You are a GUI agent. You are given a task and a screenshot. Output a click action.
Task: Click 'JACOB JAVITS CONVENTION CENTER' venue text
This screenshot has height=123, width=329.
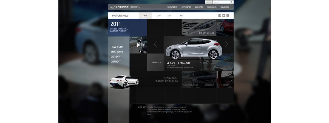tap(180, 68)
